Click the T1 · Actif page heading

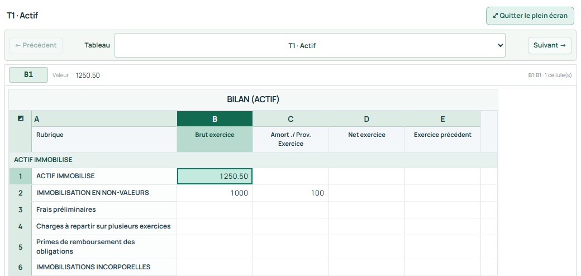click(22, 16)
